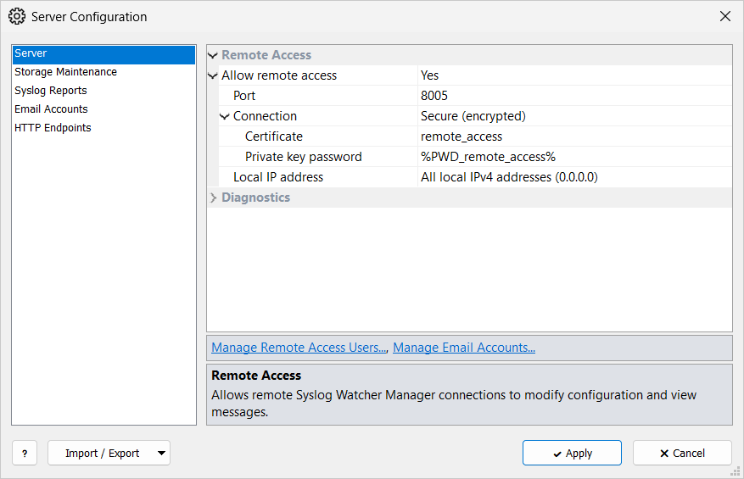
Task: Change the Secure (encrypted) connection value
Action: (574, 116)
